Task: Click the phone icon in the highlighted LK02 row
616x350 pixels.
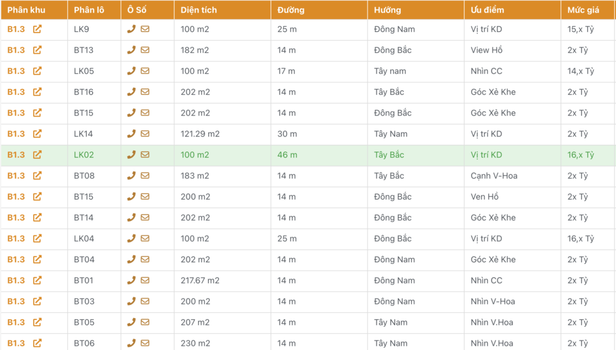Action: [x=131, y=155]
